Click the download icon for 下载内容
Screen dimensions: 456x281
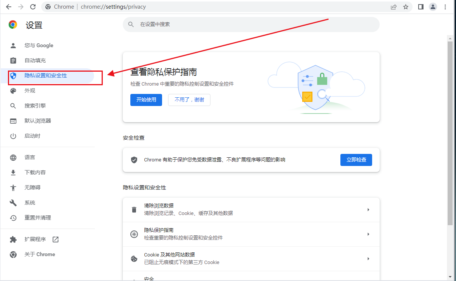pyautogui.click(x=13, y=172)
